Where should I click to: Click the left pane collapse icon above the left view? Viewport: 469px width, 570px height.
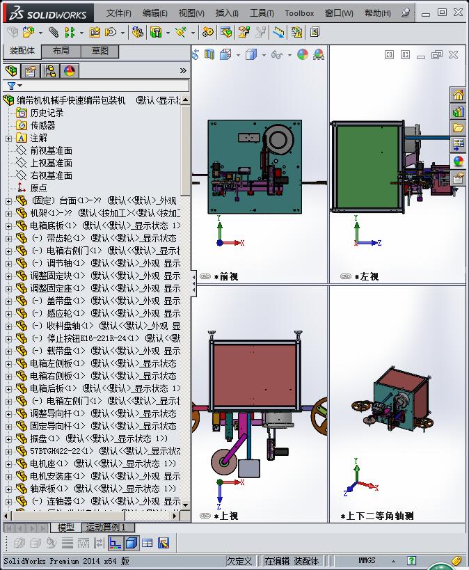pos(389,55)
